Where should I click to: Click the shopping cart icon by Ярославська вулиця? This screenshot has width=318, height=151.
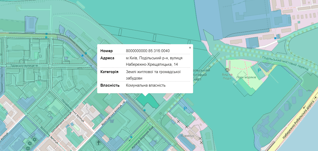(112, 121)
